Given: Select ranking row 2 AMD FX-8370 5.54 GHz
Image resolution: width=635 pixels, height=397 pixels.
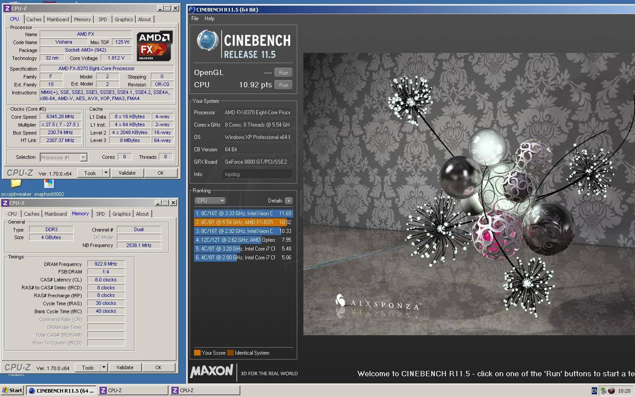Looking at the screenshot, I should coord(243,222).
